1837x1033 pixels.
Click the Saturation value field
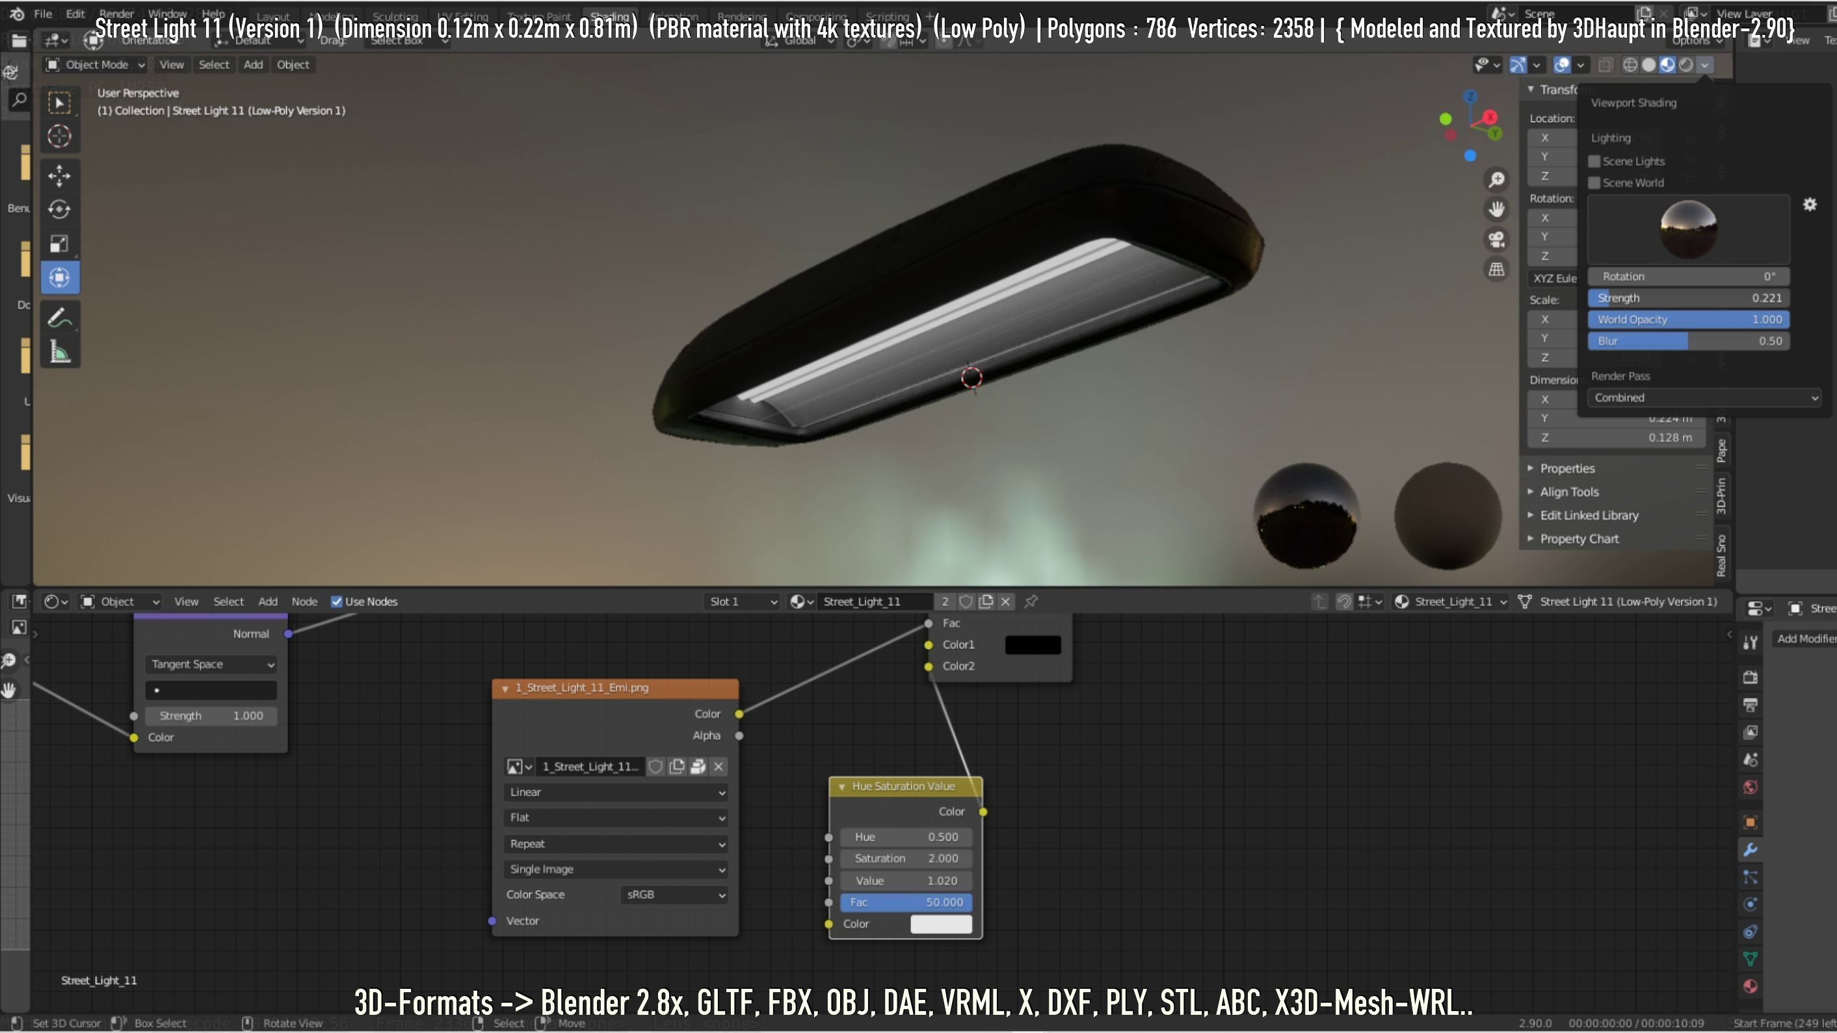[906, 859]
